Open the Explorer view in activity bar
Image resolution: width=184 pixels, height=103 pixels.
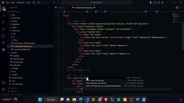coord(3,9)
